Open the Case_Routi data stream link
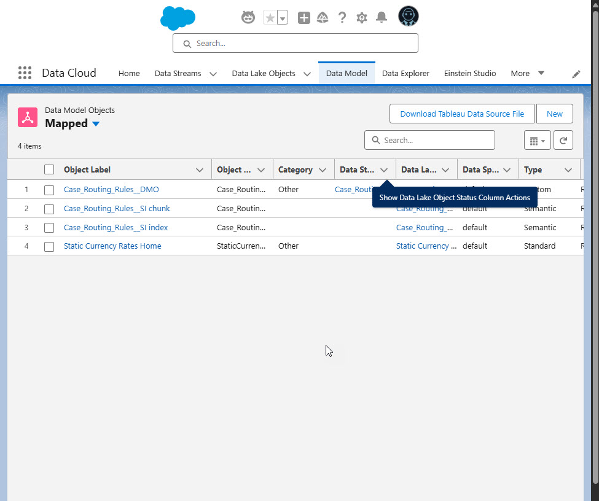 coord(354,189)
